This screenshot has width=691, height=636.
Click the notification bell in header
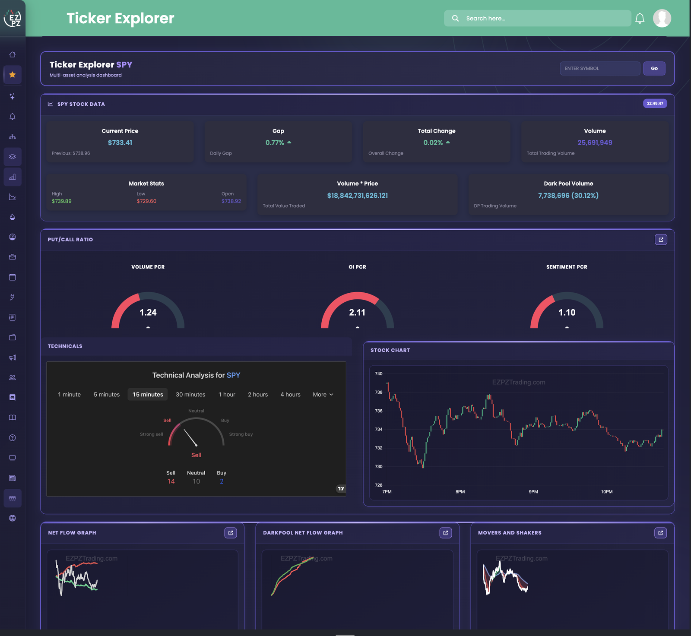(640, 18)
